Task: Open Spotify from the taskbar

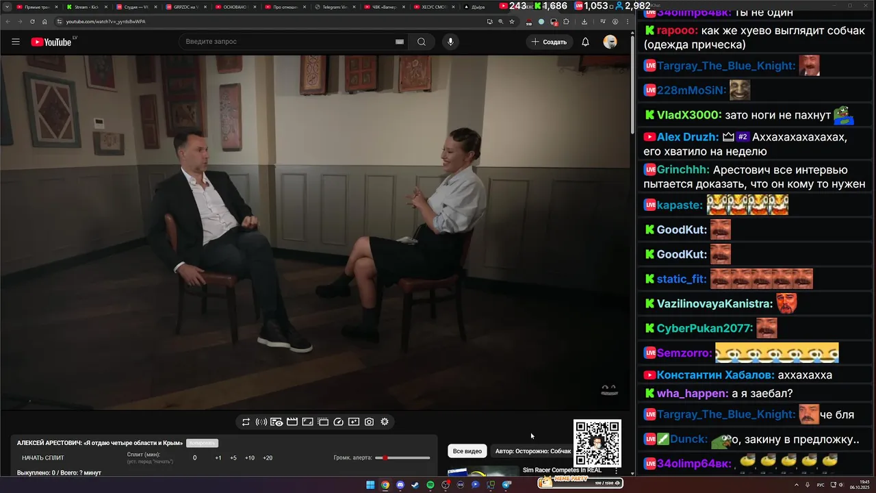Action: (430, 485)
